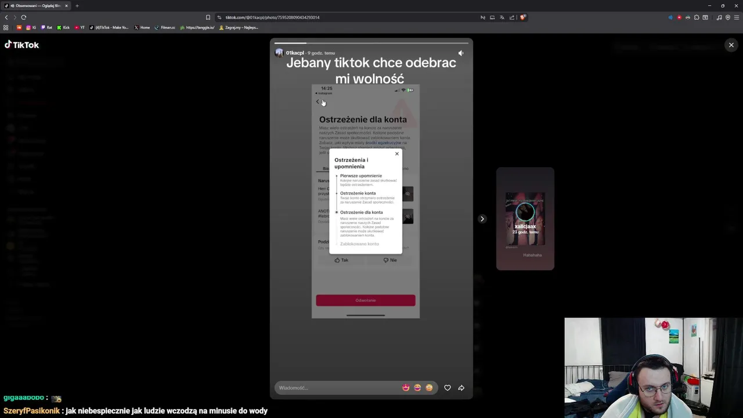Click the share page icon in address bar

pyautogui.click(x=512, y=17)
